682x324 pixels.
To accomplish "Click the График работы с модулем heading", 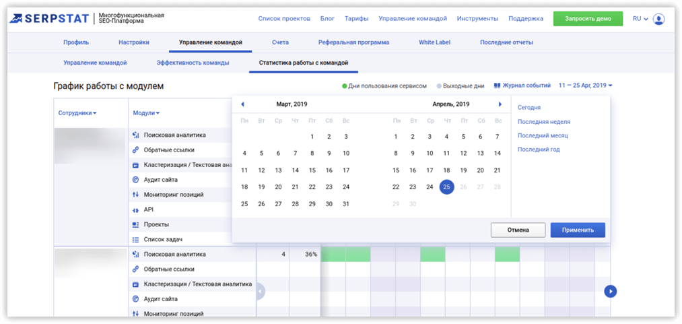I will (x=109, y=86).
